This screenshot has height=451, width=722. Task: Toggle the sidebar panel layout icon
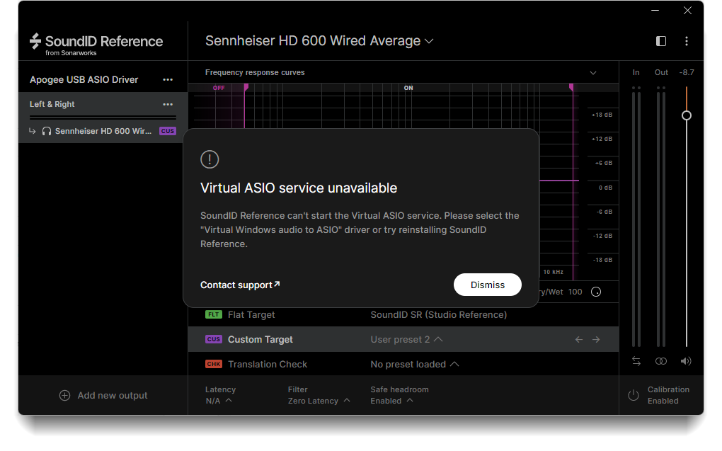coord(660,41)
